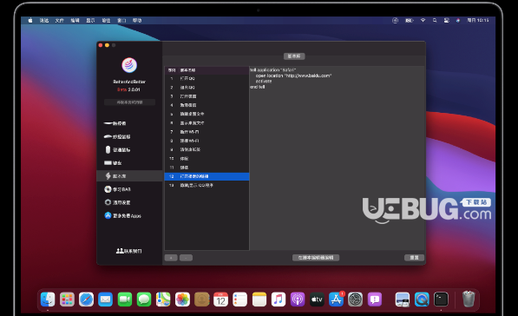
Task: Click the bottom-right button of script editor pane
Action: click(x=414, y=258)
